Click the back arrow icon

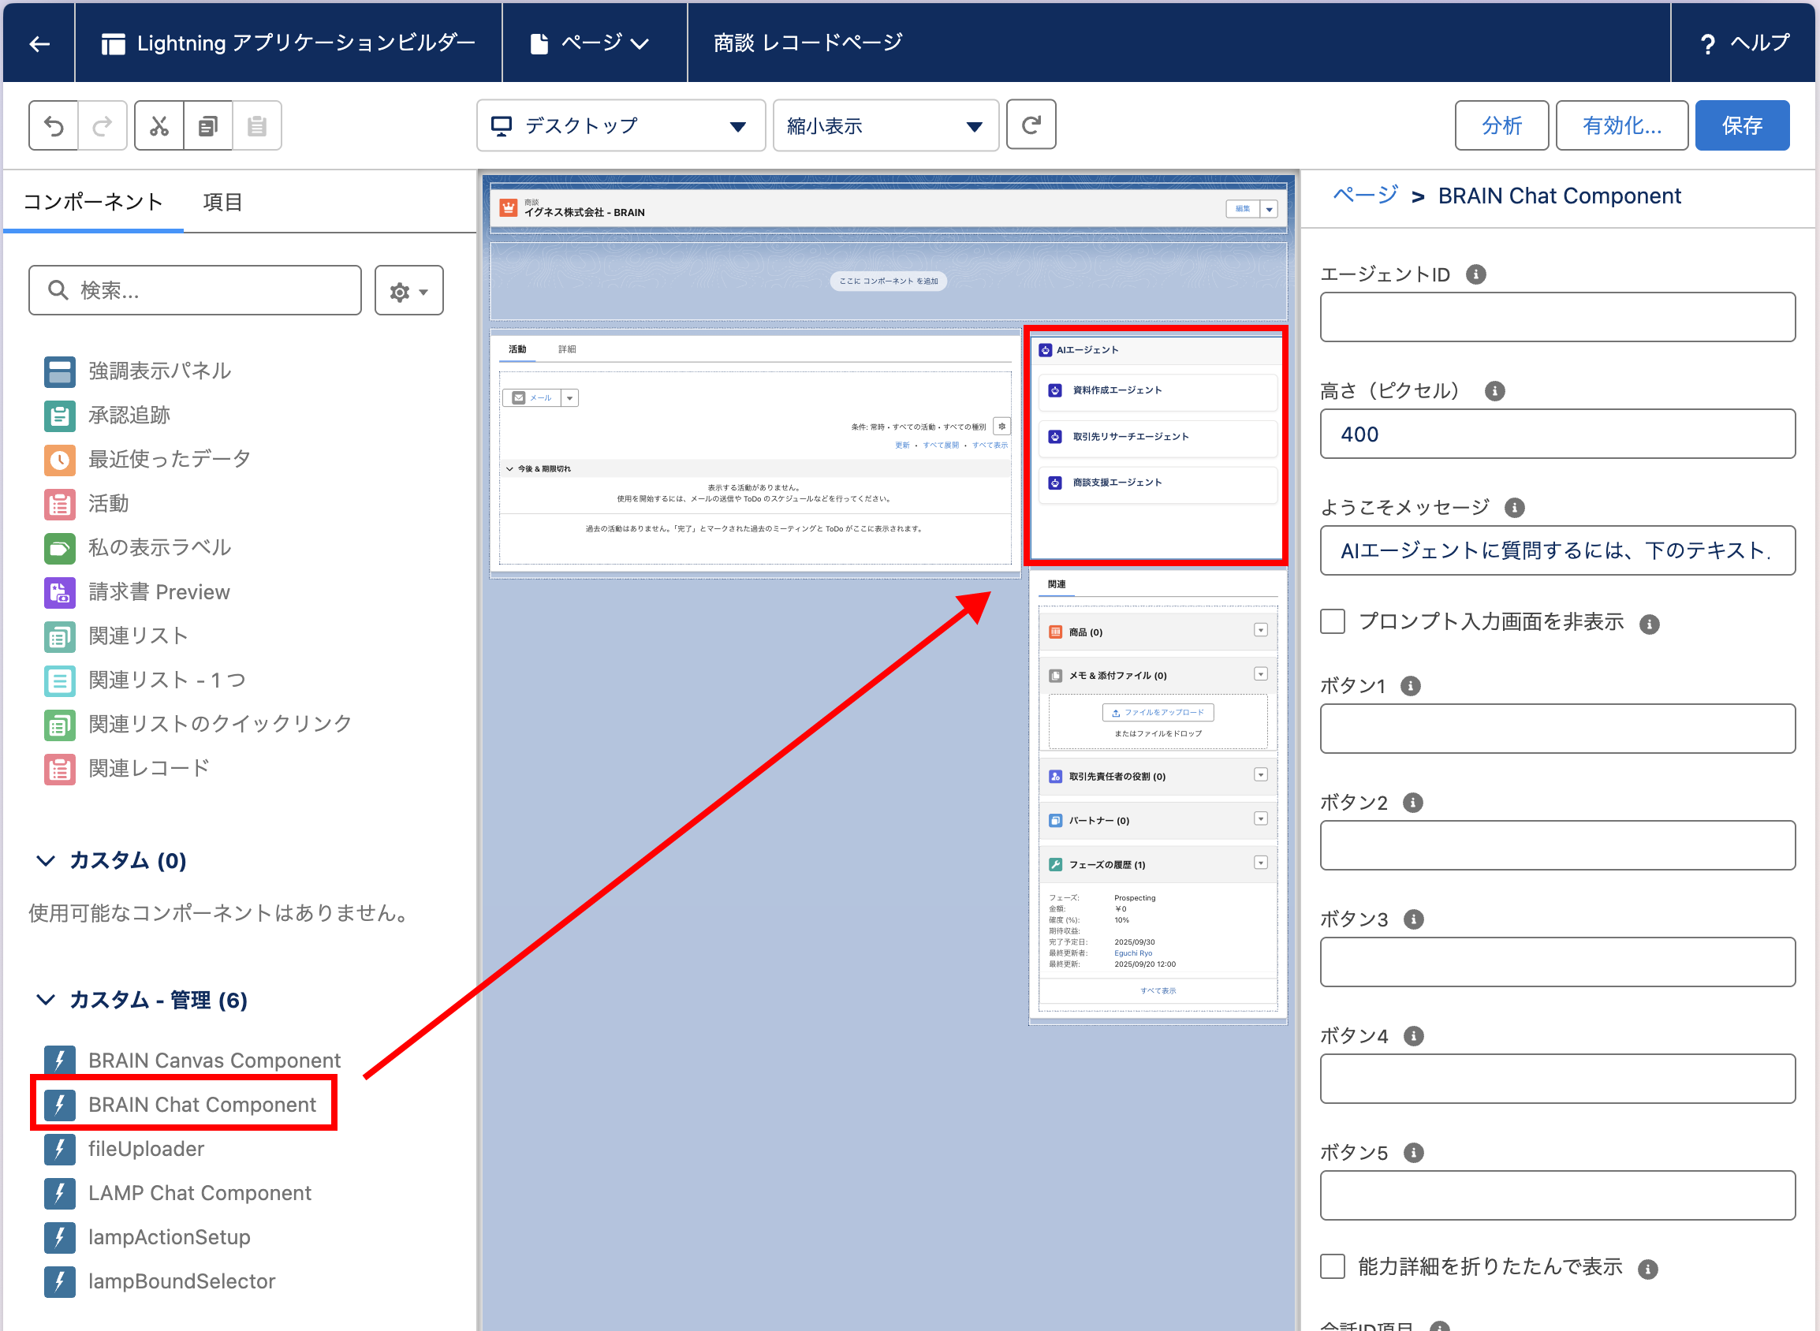tap(39, 43)
